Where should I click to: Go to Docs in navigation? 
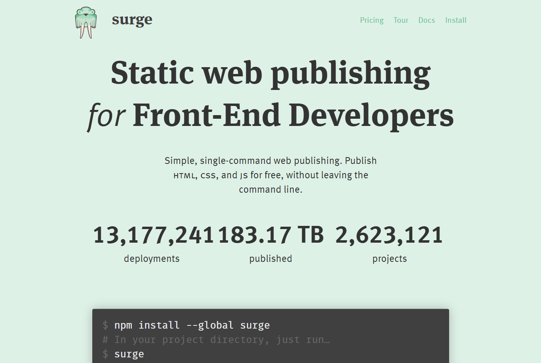[x=426, y=20]
